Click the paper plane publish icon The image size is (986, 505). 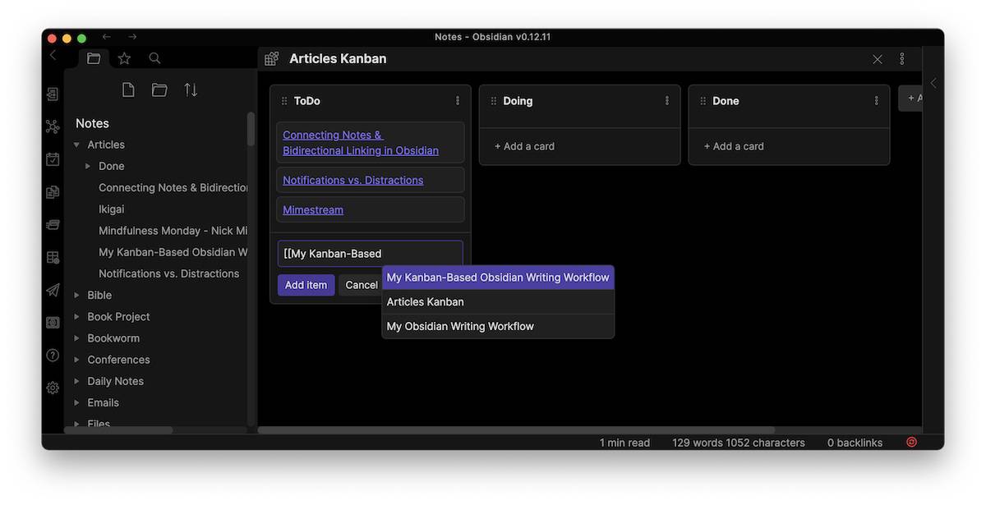(x=53, y=290)
